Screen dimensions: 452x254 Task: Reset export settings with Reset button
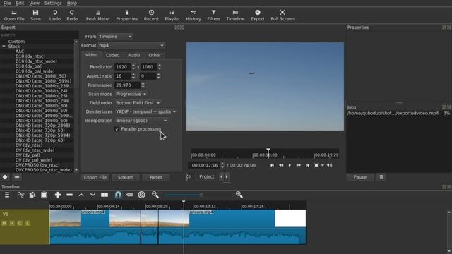(x=156, y=177)
